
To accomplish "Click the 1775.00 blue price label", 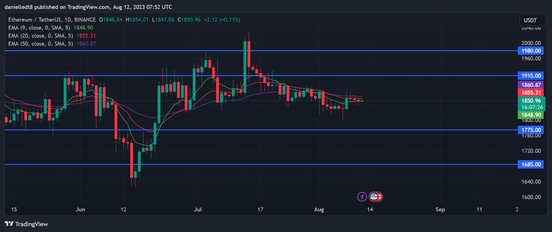I will (x=531, y=130).
